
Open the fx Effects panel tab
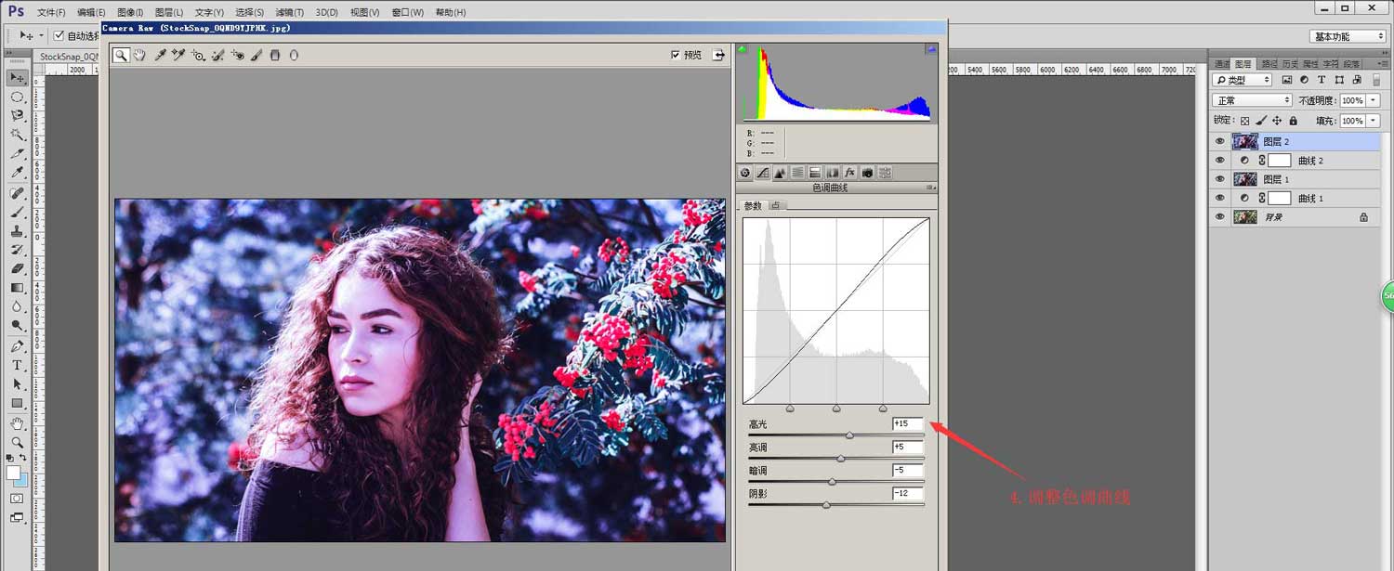849,173
